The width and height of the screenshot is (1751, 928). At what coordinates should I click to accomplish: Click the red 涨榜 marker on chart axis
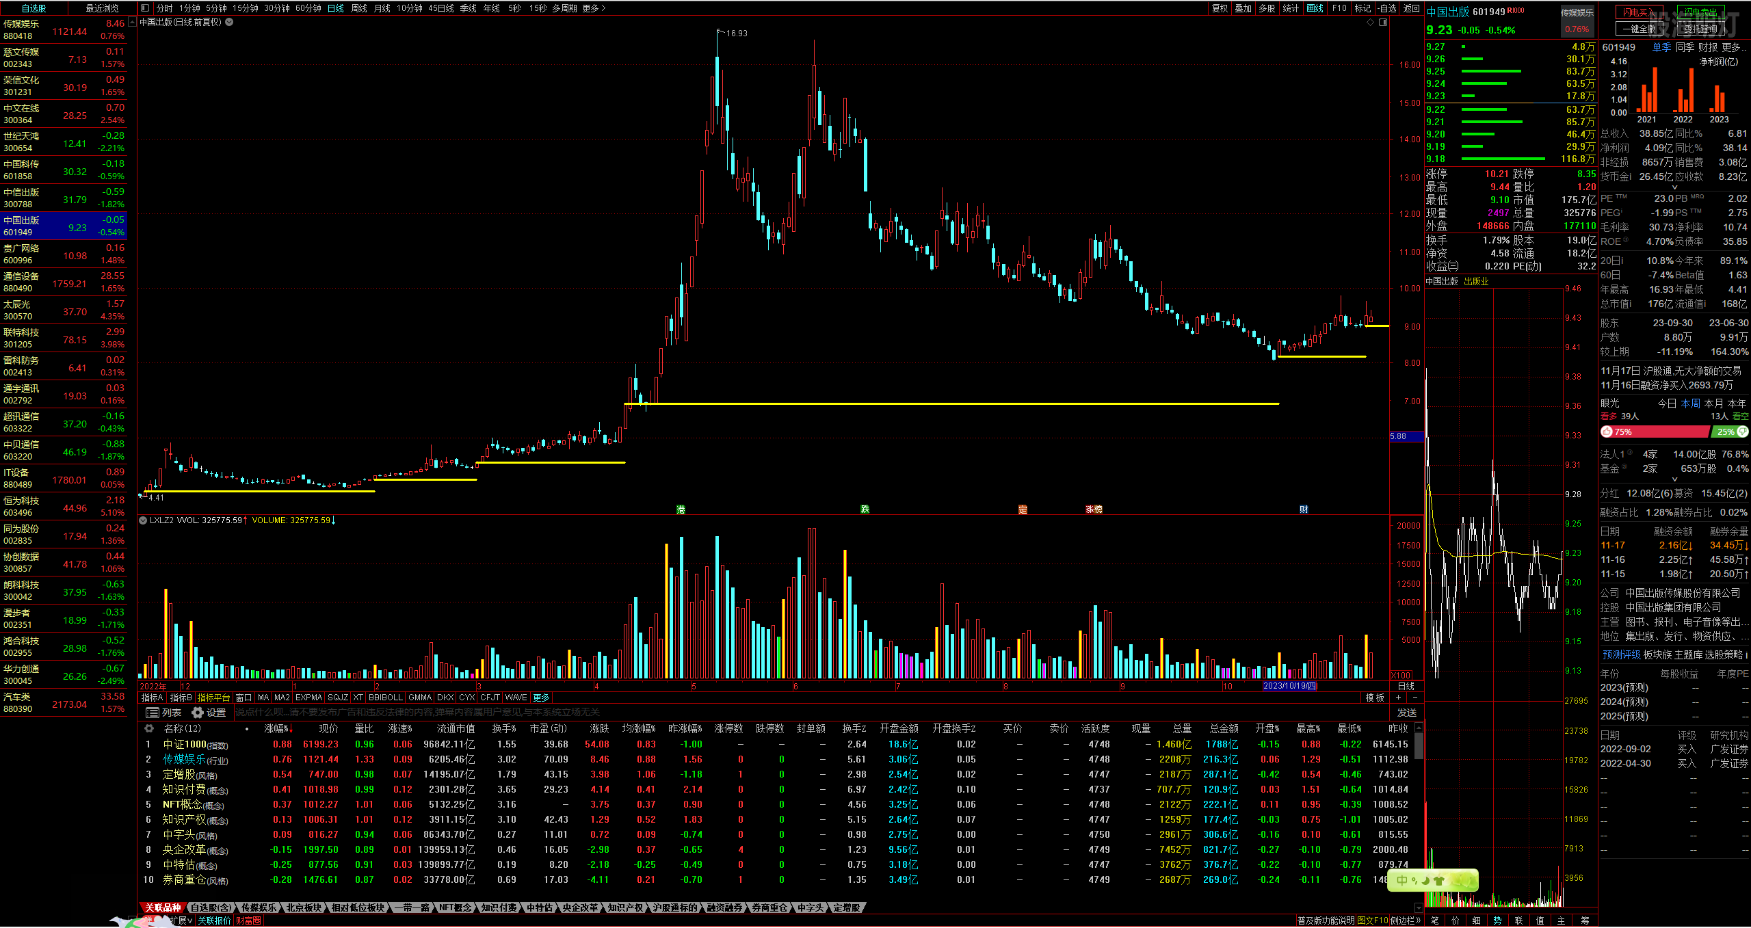pyautogui.click(x=1094, y=509)
